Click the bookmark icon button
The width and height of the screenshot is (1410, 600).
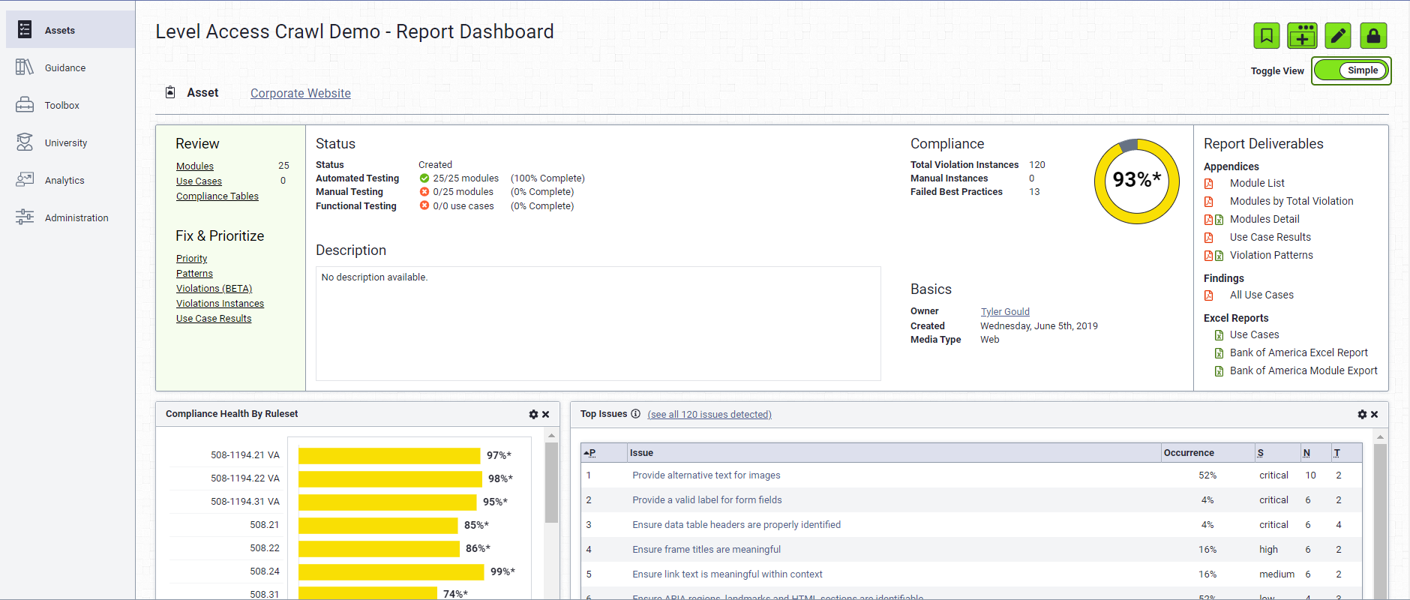click(1267, 35)
